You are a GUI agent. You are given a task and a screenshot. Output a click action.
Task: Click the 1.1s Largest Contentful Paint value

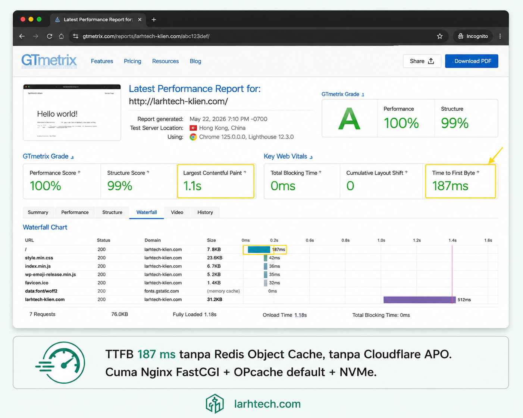192,186
